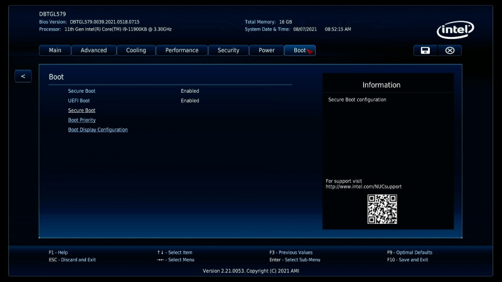The height and width of the screenshot is (282, 502).
Task: Go to the Performance tab
Action: 182,51
